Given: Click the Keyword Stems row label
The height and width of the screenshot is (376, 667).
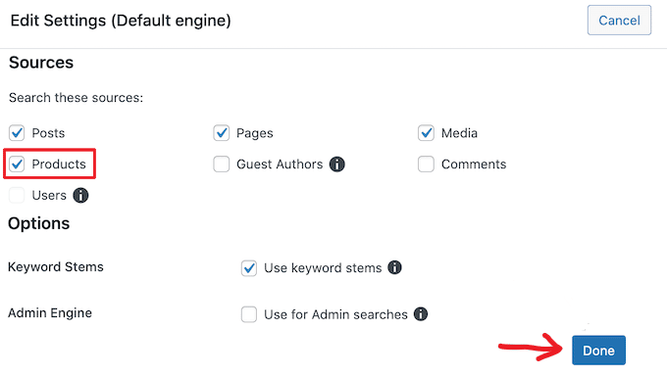Looking at the screenshot, I should (x=56, y=266).
